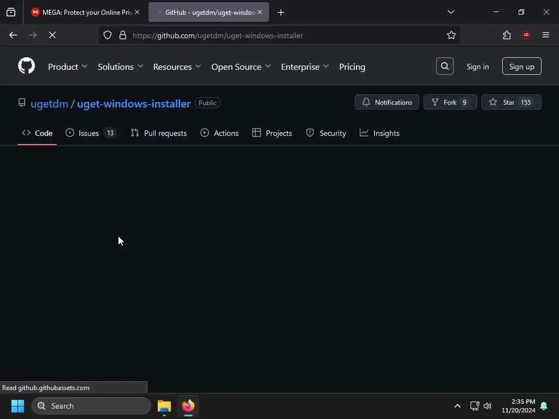
Task: Bookmark this page with the star icon
Action: coord(451,35)
